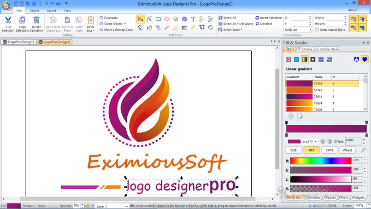Image resolution: width=371 pixels, height=209 pixels.
Task: Toggle solid heart fill rule
Action: (x=365, y=59)
